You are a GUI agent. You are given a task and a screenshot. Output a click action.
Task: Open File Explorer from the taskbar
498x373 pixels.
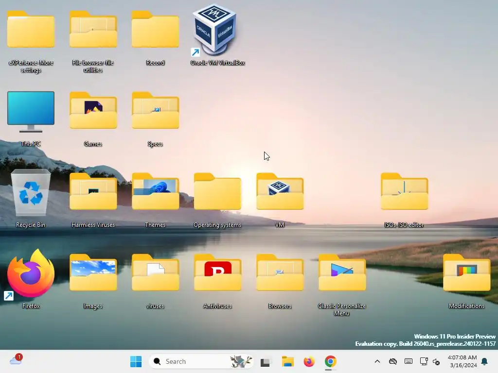[x=288, y=361]
